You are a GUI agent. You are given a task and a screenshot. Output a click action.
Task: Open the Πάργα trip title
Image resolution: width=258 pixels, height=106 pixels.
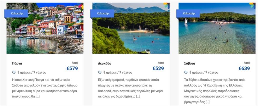click(x=17, y=64)
